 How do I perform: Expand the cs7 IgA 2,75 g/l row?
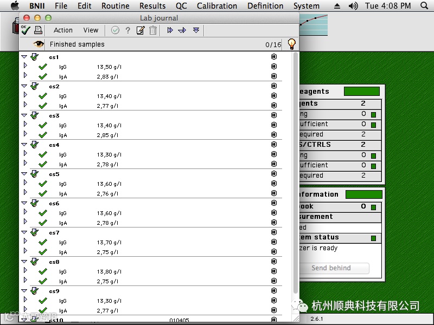tap(25, 251)
